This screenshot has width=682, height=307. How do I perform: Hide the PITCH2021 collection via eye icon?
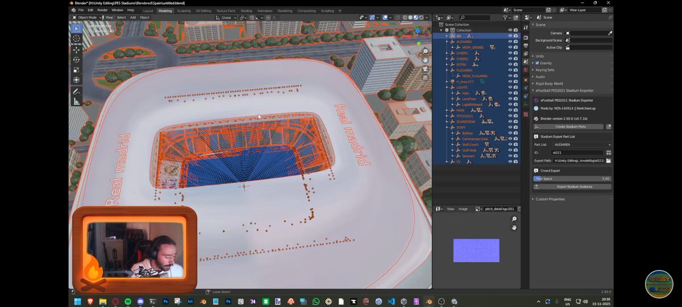click(x=510, y=116)
